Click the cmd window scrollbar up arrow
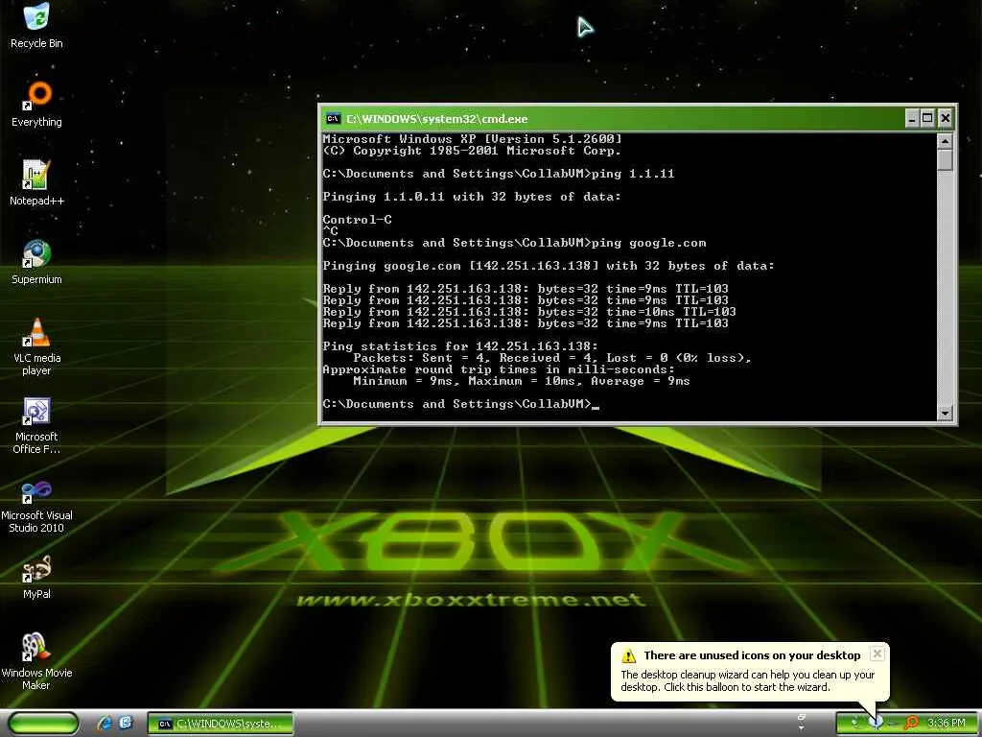Viewport: 982px width, 737px height. pyautogui.click(x=945, y=142)
